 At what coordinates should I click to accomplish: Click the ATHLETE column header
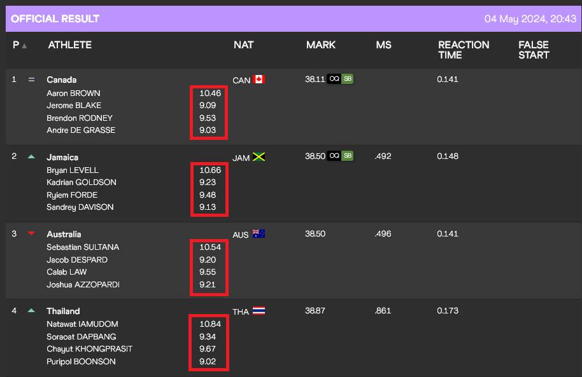[70, 45]
